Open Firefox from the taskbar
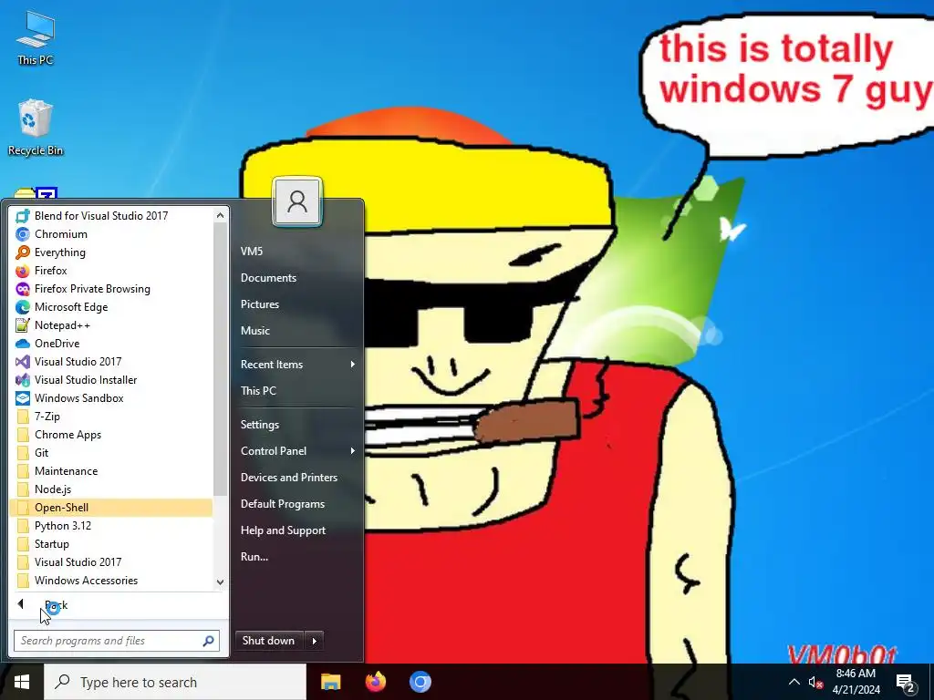934x700 pixels. 375,682
